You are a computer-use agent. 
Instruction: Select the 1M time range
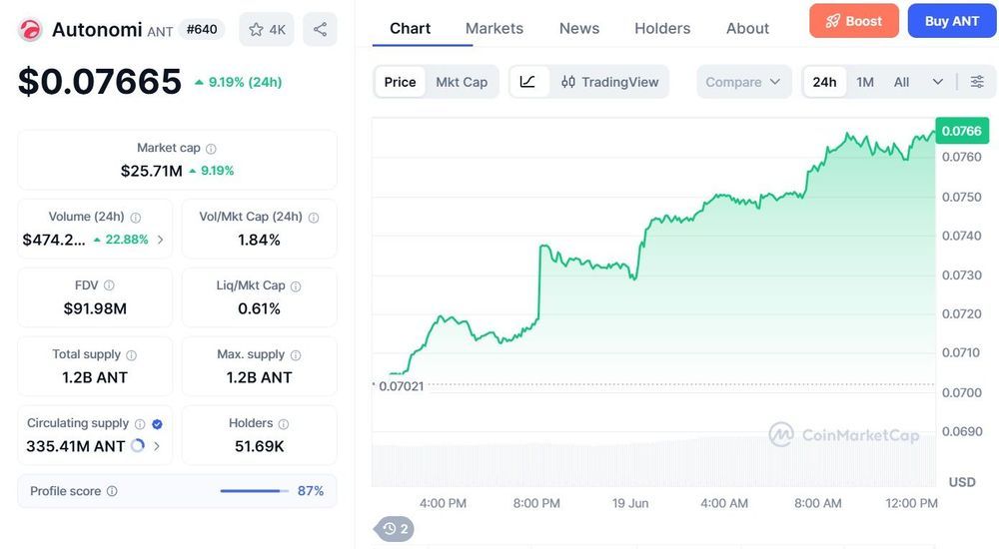click(864, 82)
